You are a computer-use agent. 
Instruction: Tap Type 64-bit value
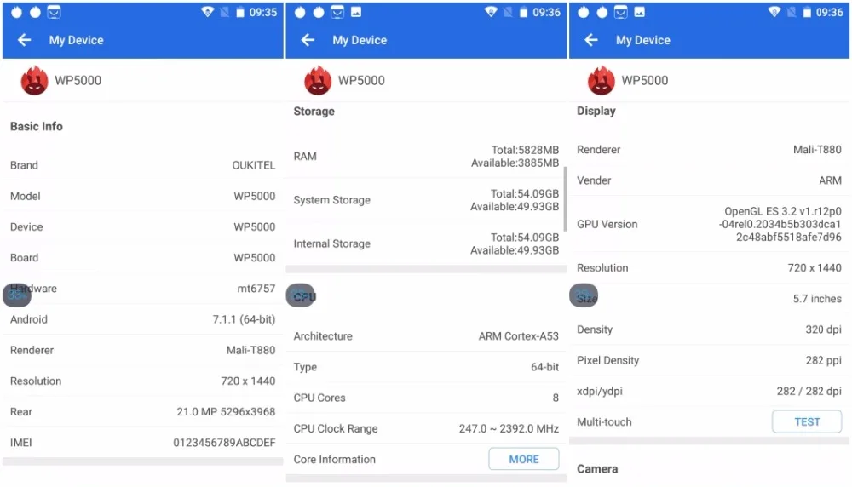pyautogui.click(x=545, y=367)
